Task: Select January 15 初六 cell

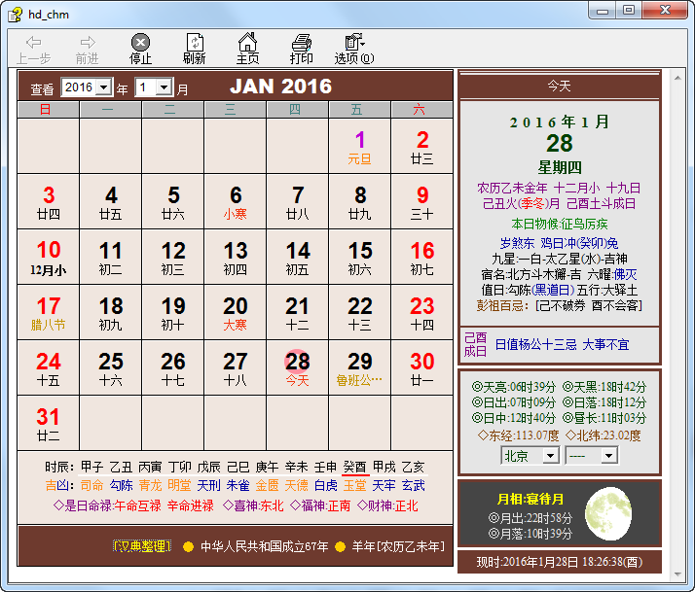Action: pos(359,258)
